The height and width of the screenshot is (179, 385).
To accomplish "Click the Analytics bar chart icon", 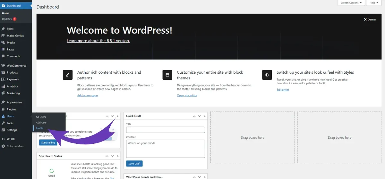I will pos(3,86).
